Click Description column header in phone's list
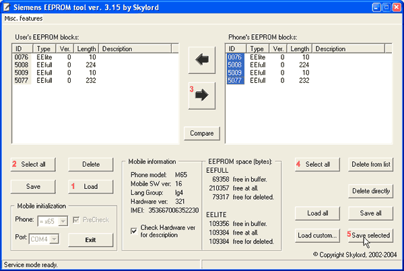The height and width of the screenshot is (271, 404). [349, 48]
